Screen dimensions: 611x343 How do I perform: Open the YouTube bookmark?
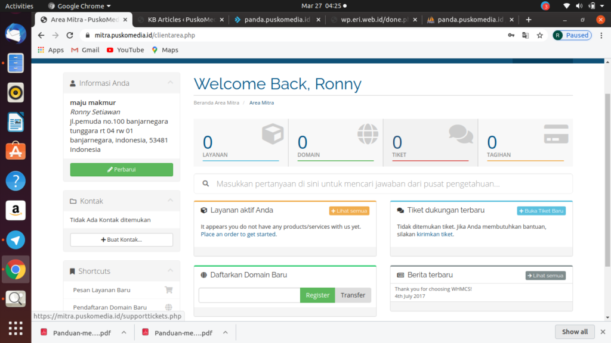click(125, 50)
